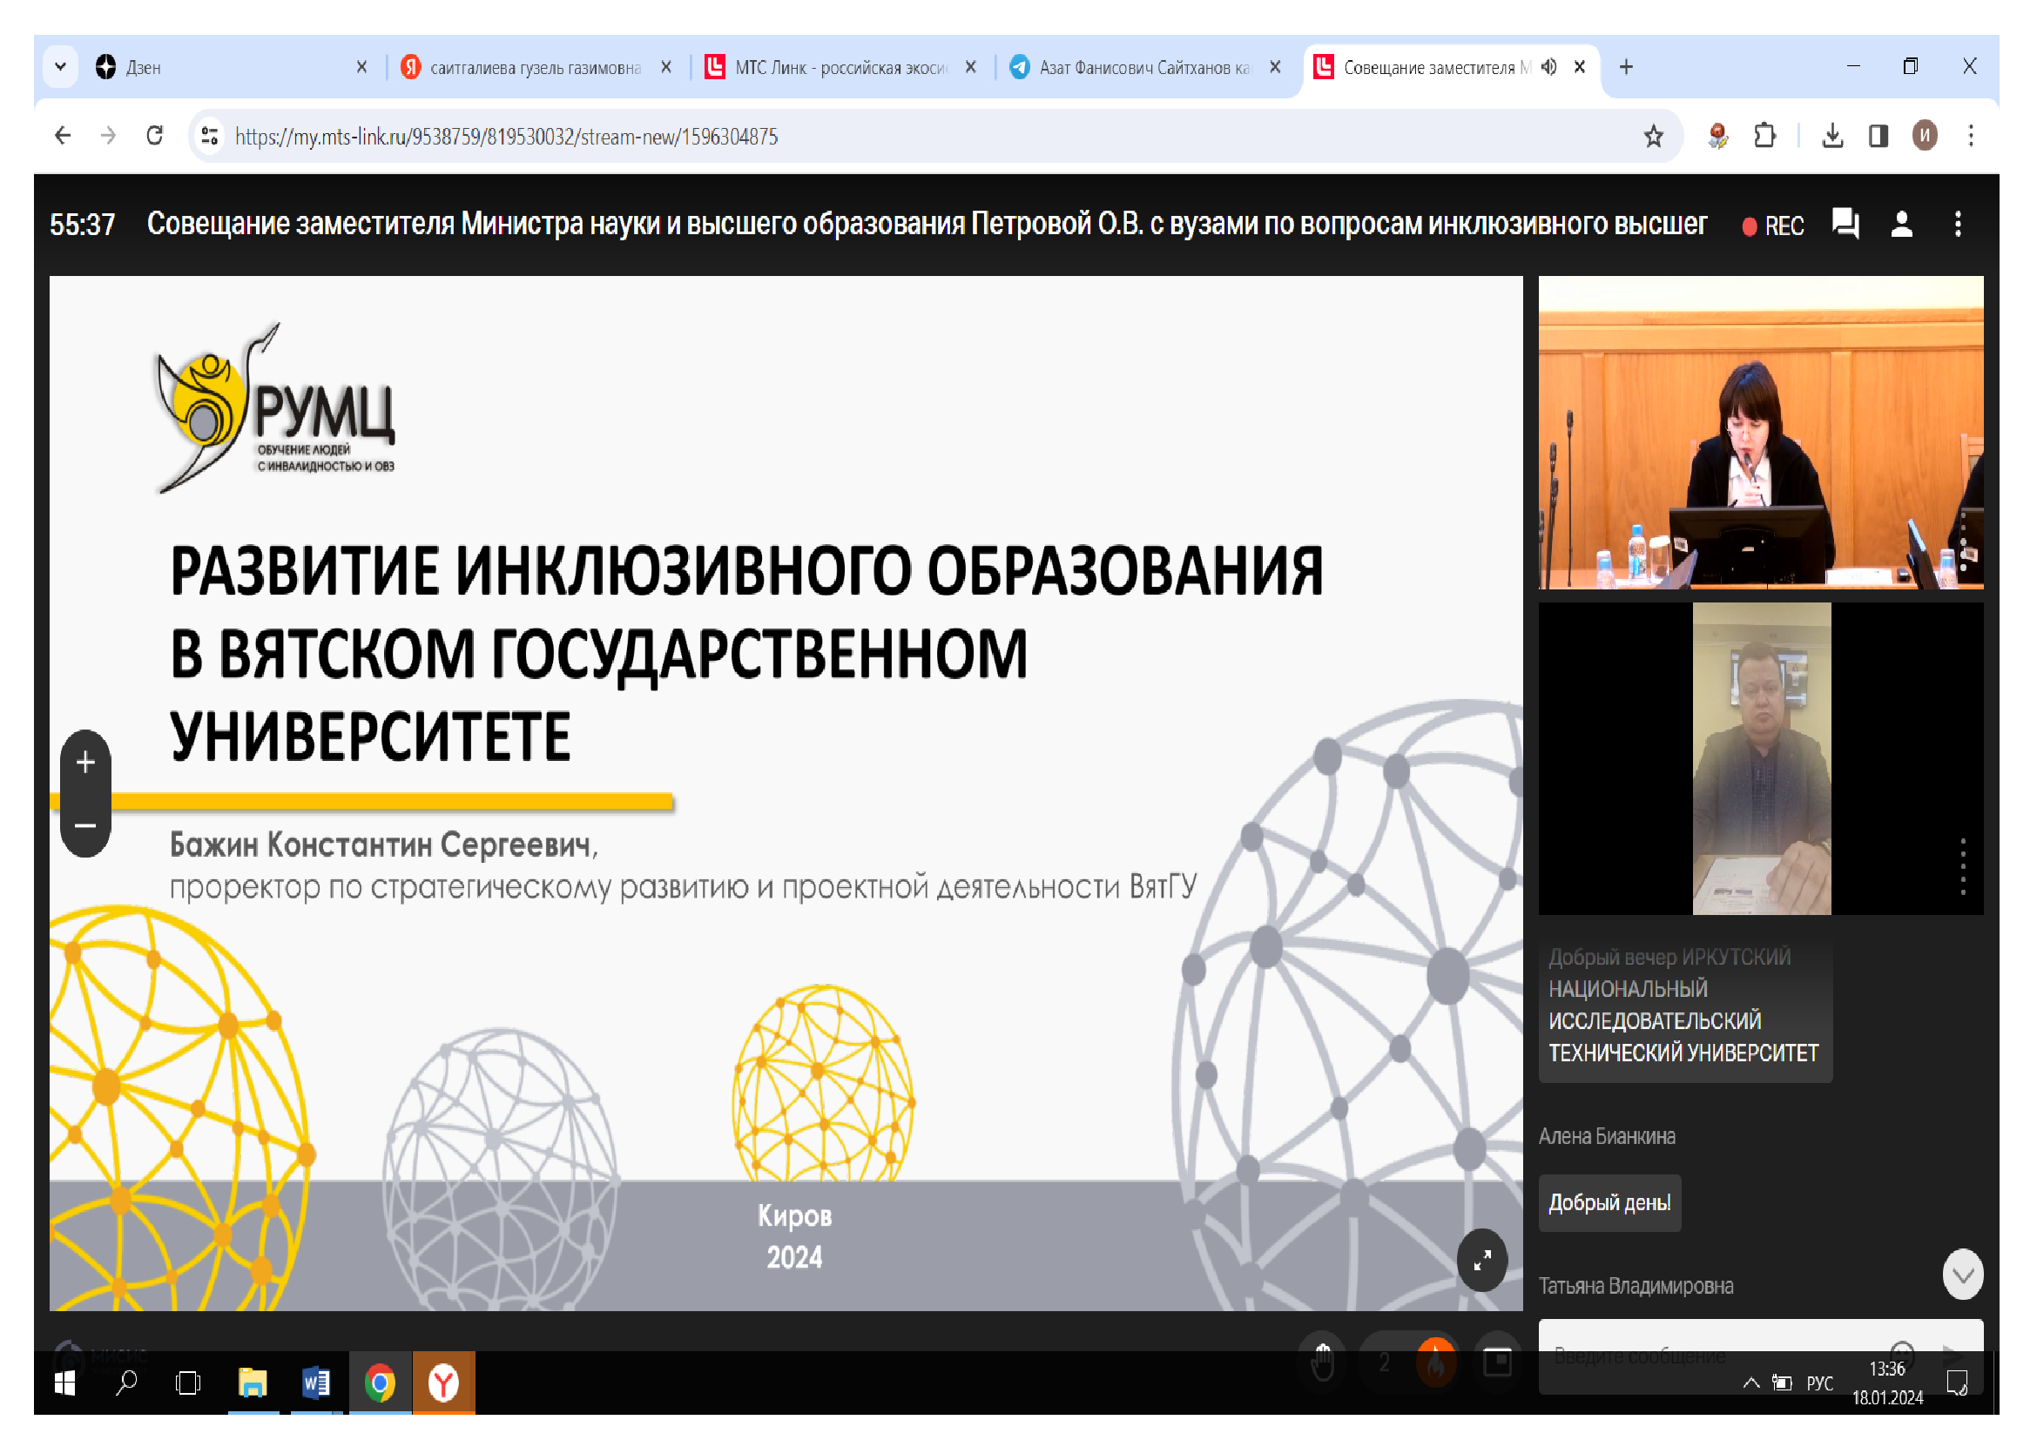Viewport: 2037px width, 1440px height.
Task: Toggle the browser side panel
Action: coord(1878,137)
